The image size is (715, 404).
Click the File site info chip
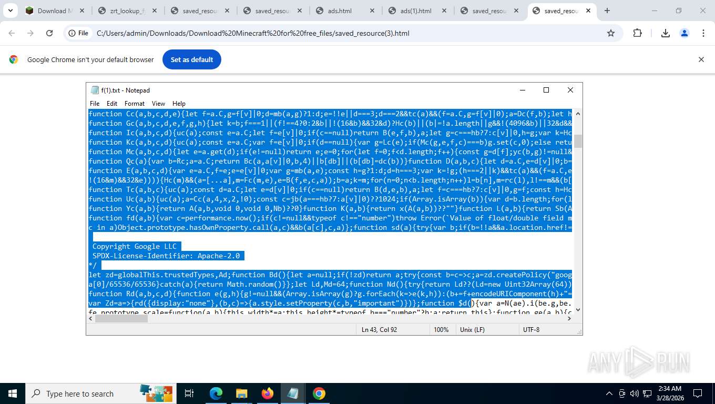pyautogui.click(x=78, y=33)
